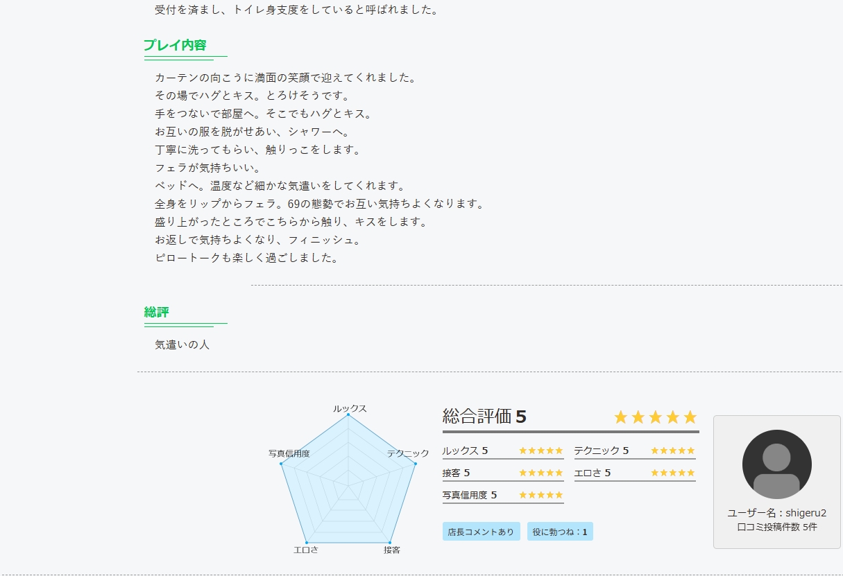843x576 pixels.
Task: Click the プレイ内容 section heading
Action: click(175, 46)
